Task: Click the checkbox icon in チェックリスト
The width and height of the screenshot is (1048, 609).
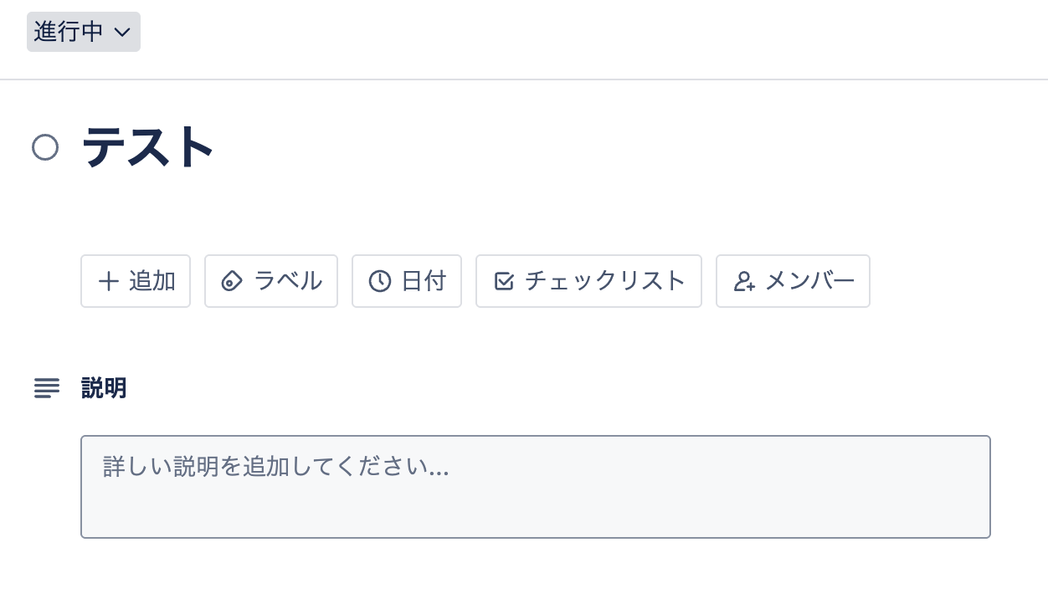Action: [504, 281]
